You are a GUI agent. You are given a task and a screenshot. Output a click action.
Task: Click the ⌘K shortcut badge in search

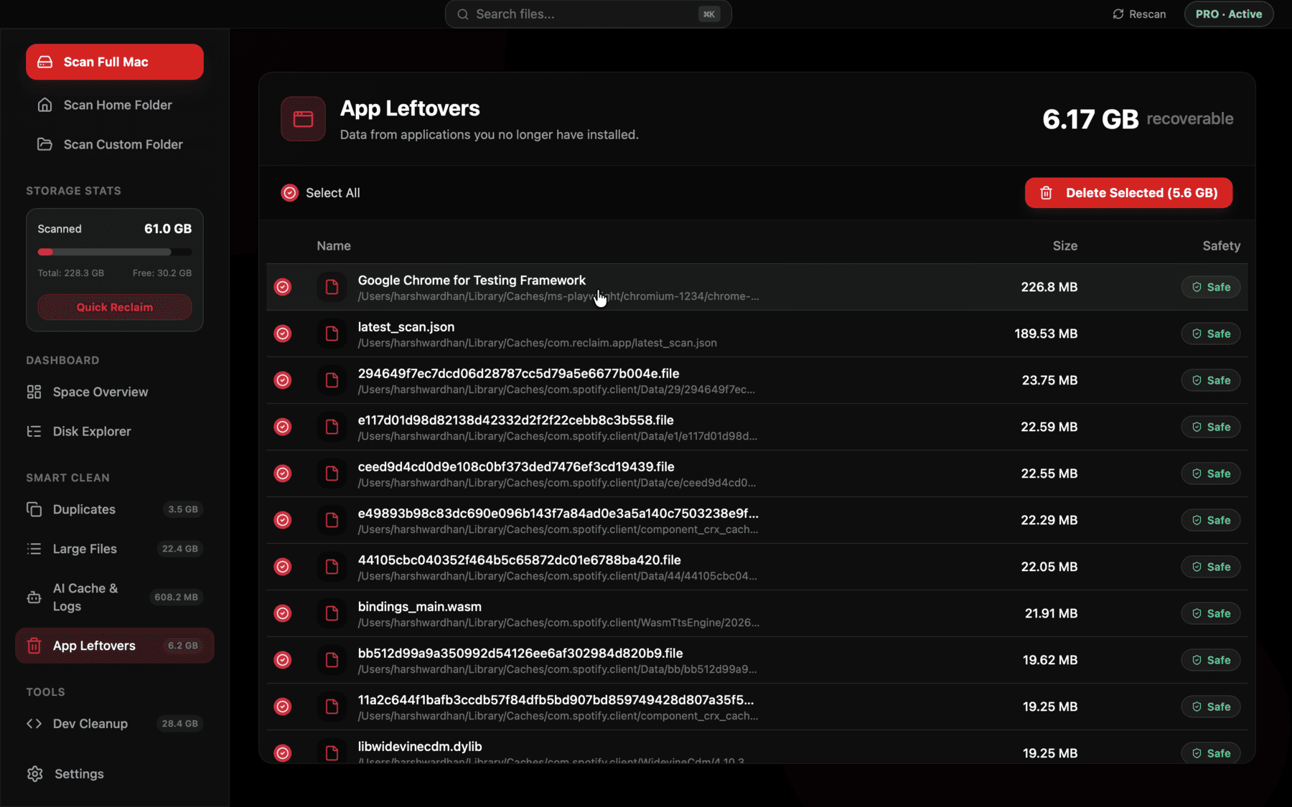(708, 14)
